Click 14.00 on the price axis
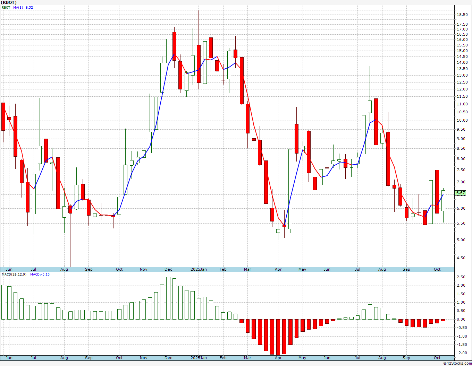472x366 pixels. (462, 62)
